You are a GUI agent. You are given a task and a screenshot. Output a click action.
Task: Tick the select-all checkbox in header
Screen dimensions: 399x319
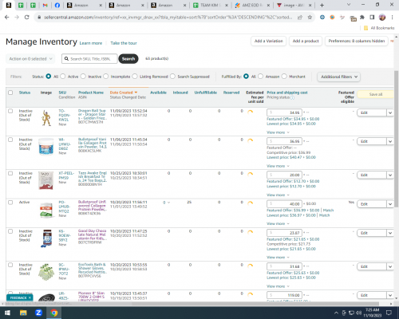pyautogui.click(x=10, y=93)
